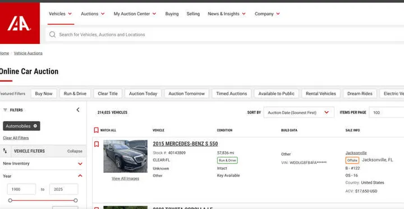
Task: Collapse the filters panel with the left arrow
Action: (78, 110)
